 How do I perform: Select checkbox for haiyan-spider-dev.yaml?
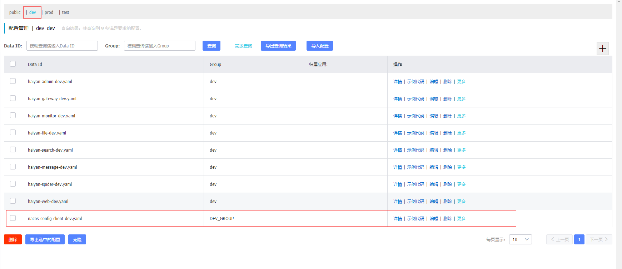13,184
